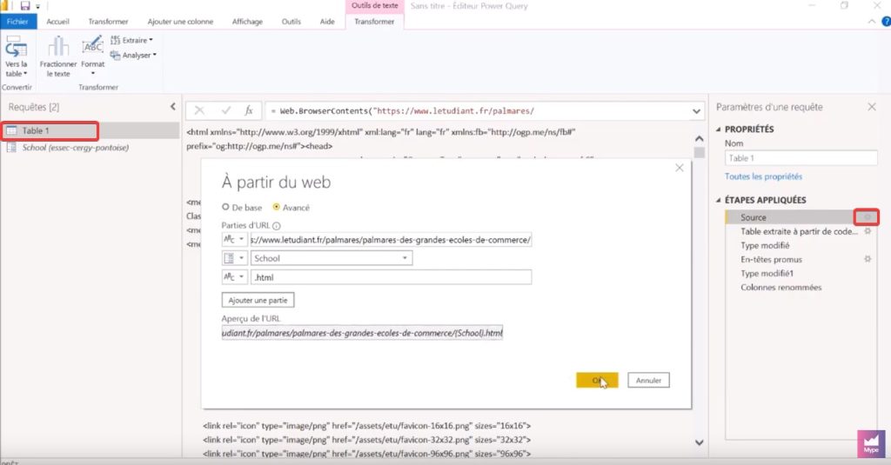Open the help question mark icon
891x465 pixels.
click(886, 22)
